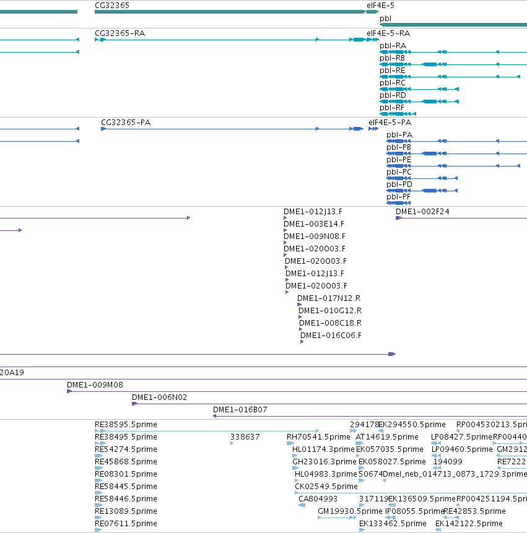
Task: Open the eIF4E-5-PA protein label
Action: [x=390, y=123]
